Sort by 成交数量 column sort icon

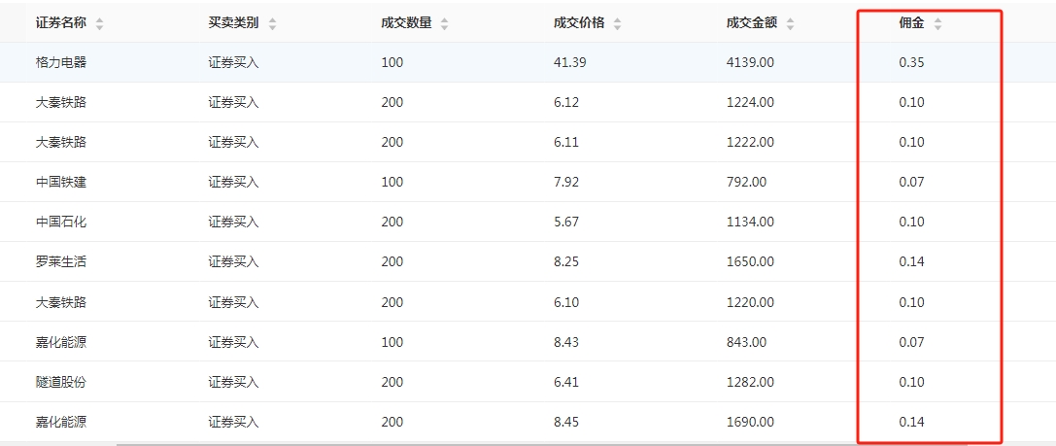(x=445, y=23)
